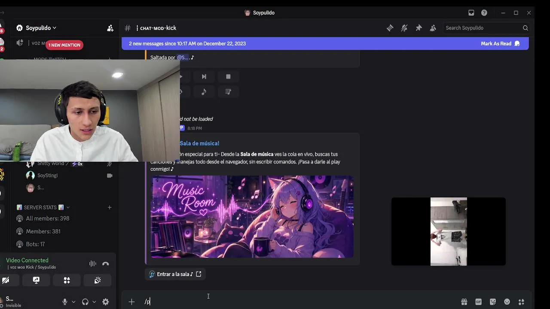Click the @S… mention in Saltada por
Screen dimensions: 550x309
[183, 58]
